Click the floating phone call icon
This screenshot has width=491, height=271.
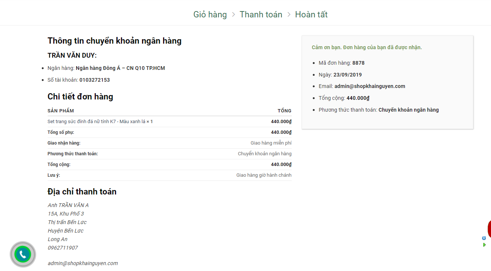pos(23,254)
